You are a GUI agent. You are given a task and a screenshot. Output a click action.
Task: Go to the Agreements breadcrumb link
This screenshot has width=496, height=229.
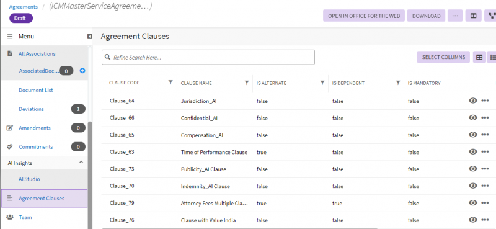pyautogui.click(x=24, y=7)
